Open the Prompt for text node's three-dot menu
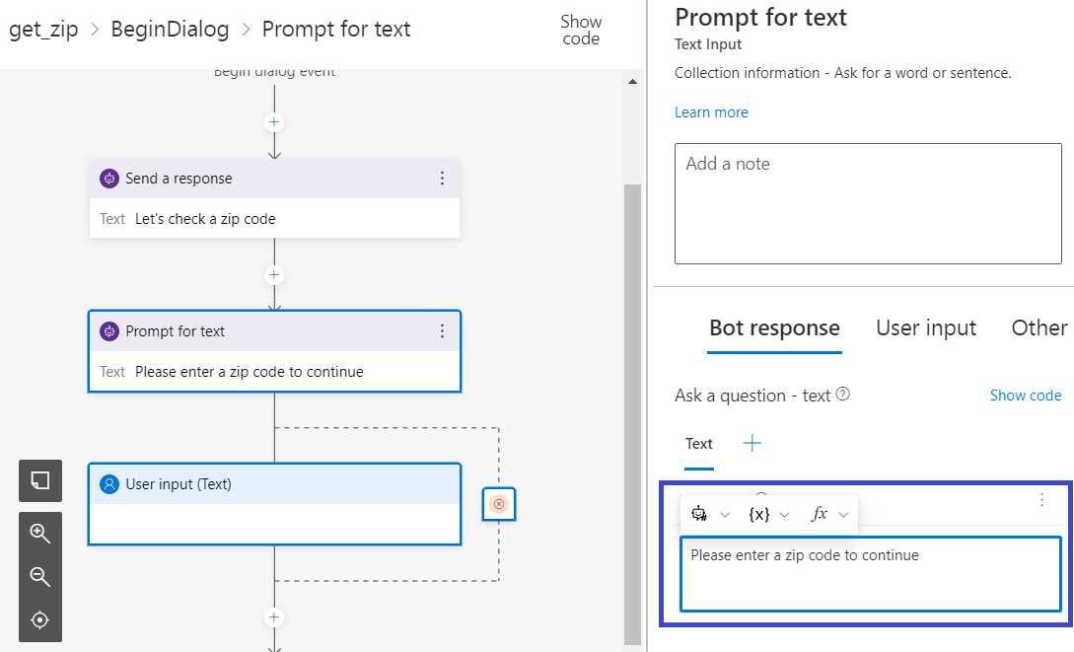 pos(443,331)
